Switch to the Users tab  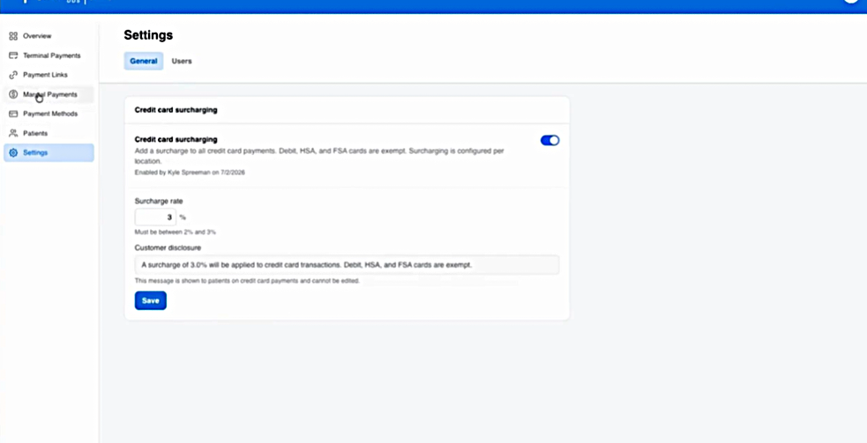[x=182, y=62]
